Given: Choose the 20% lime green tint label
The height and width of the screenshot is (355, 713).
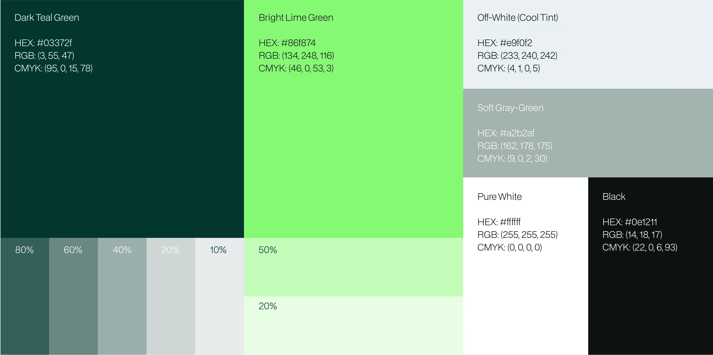Looking at the screenshot, I should [267, 306].
